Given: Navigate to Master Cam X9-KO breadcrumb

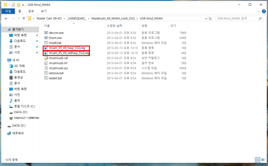Looking at the screenshot, I should tap(49, 19).
